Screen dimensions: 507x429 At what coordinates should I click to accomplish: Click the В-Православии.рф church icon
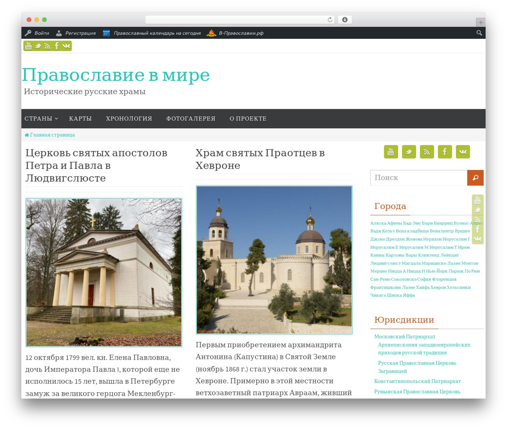(x=212, y=33)
